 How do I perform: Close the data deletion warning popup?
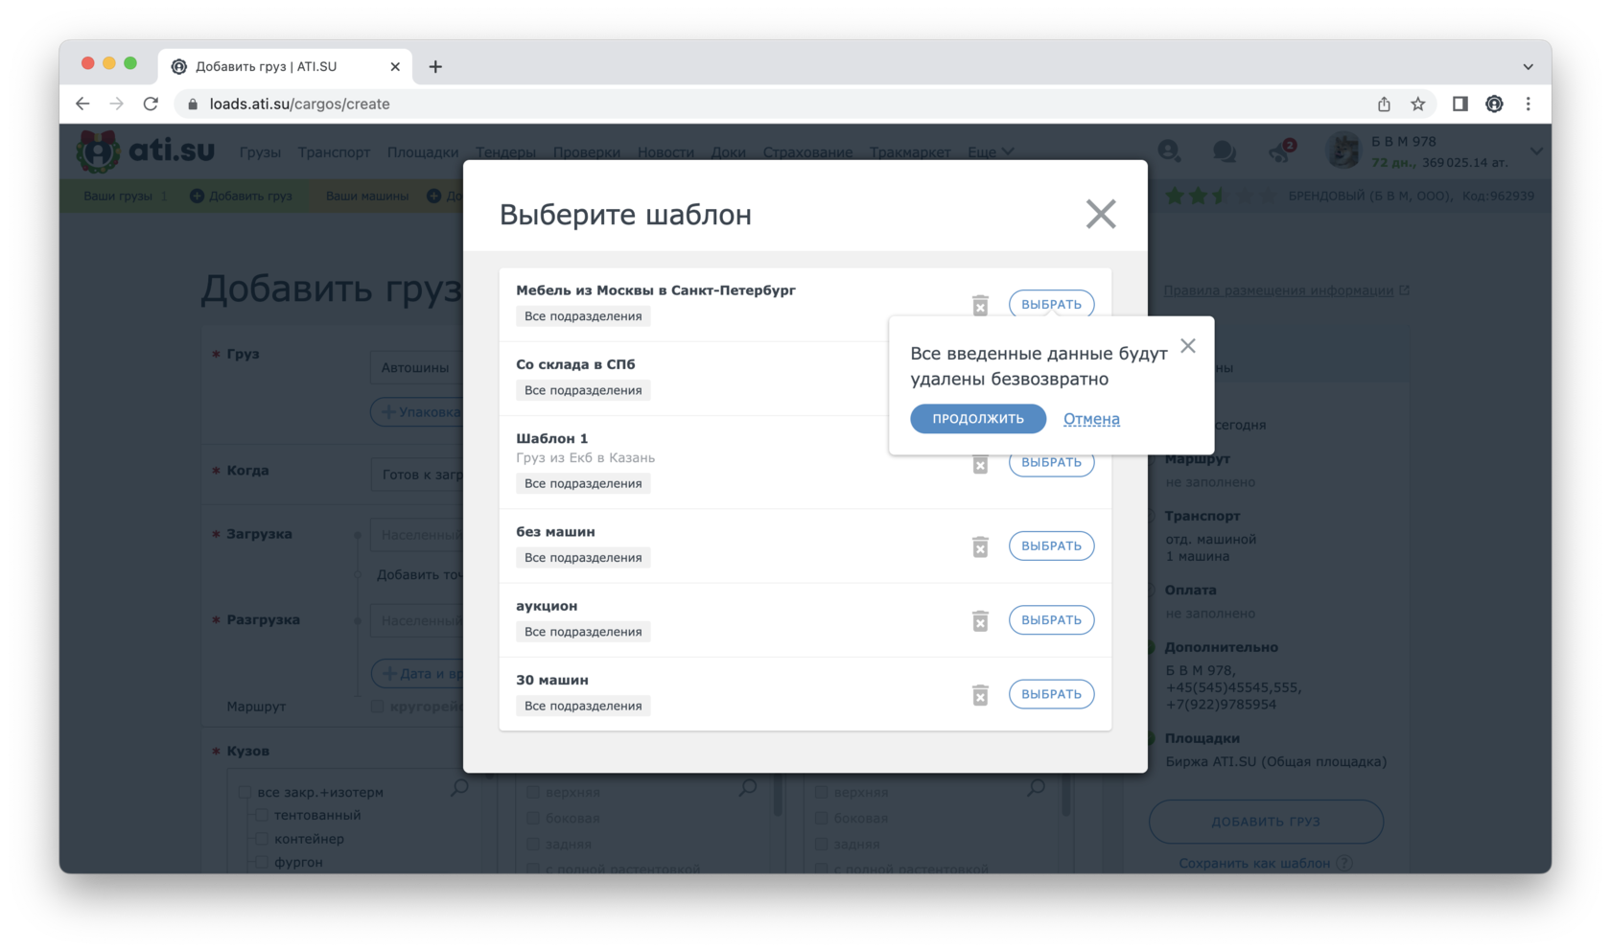click(1188, 346)
